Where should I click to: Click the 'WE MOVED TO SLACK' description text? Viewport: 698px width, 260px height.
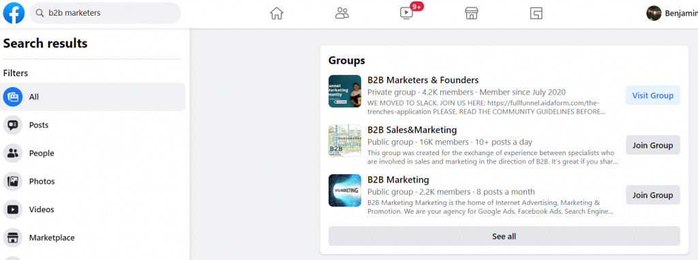pos(487,107)
